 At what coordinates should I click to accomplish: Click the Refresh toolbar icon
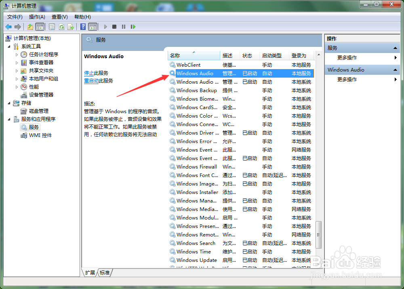(61, 27)
